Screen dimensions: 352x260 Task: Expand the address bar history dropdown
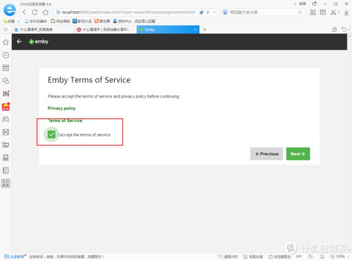click(215, 12)
